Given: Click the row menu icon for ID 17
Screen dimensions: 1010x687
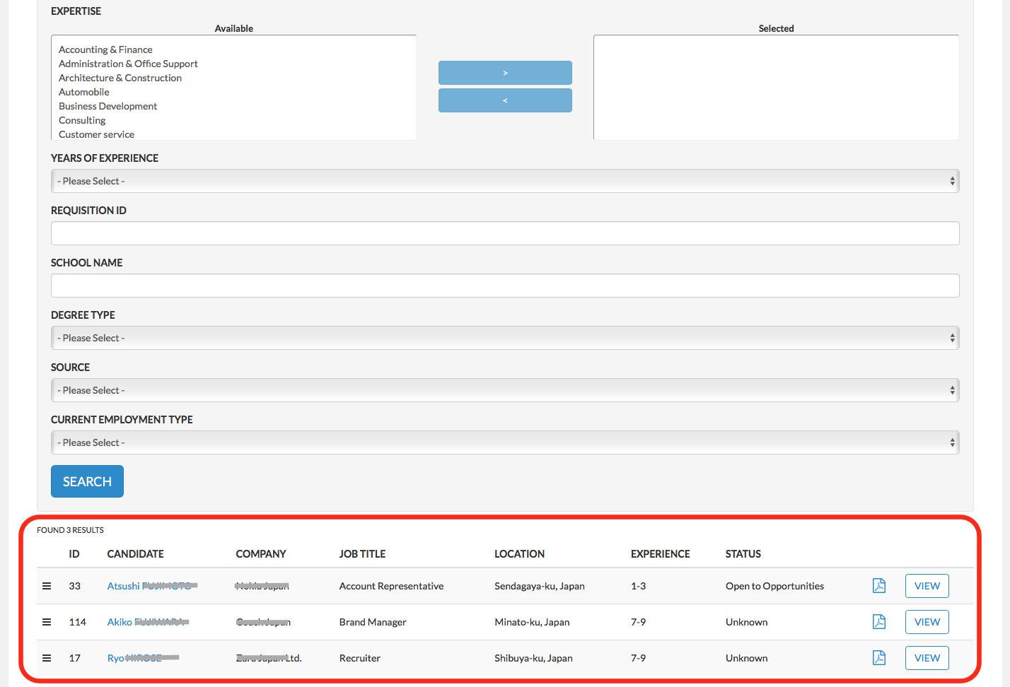Looking at the screenshot, I should [47, 658].
